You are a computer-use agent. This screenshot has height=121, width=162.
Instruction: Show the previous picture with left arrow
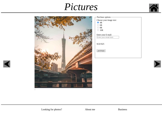[x=7, y=64]
